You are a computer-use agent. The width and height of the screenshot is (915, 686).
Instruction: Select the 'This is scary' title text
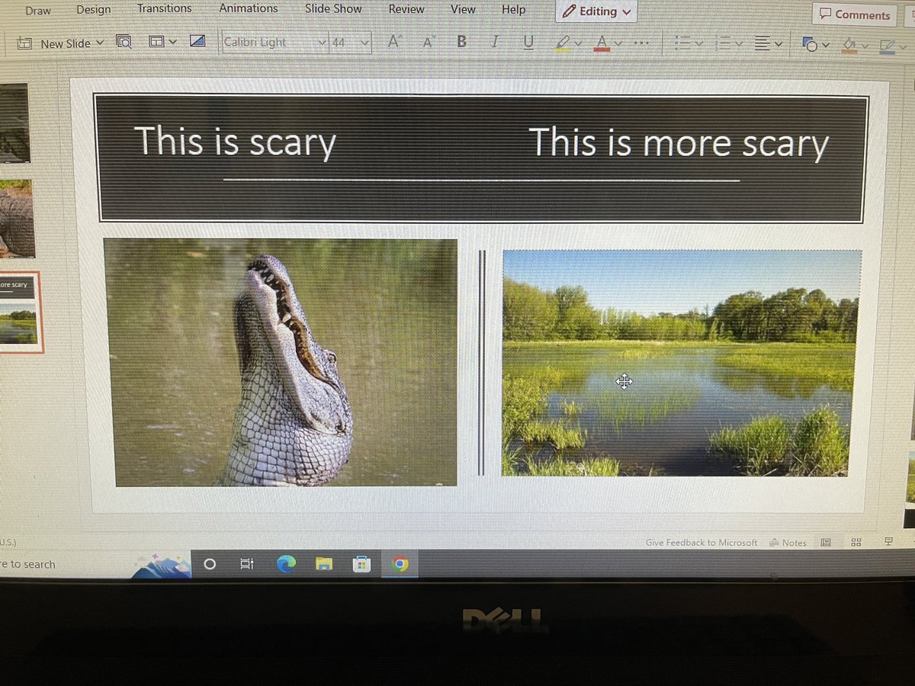tap(235, 143)
